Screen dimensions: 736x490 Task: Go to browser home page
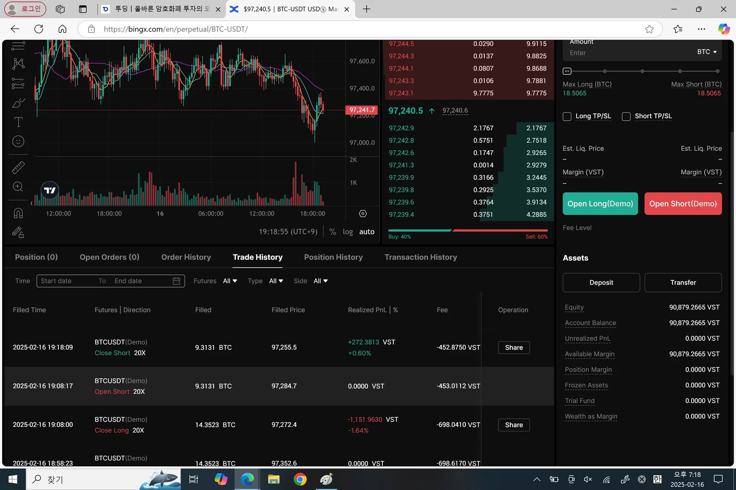point(62,29)
